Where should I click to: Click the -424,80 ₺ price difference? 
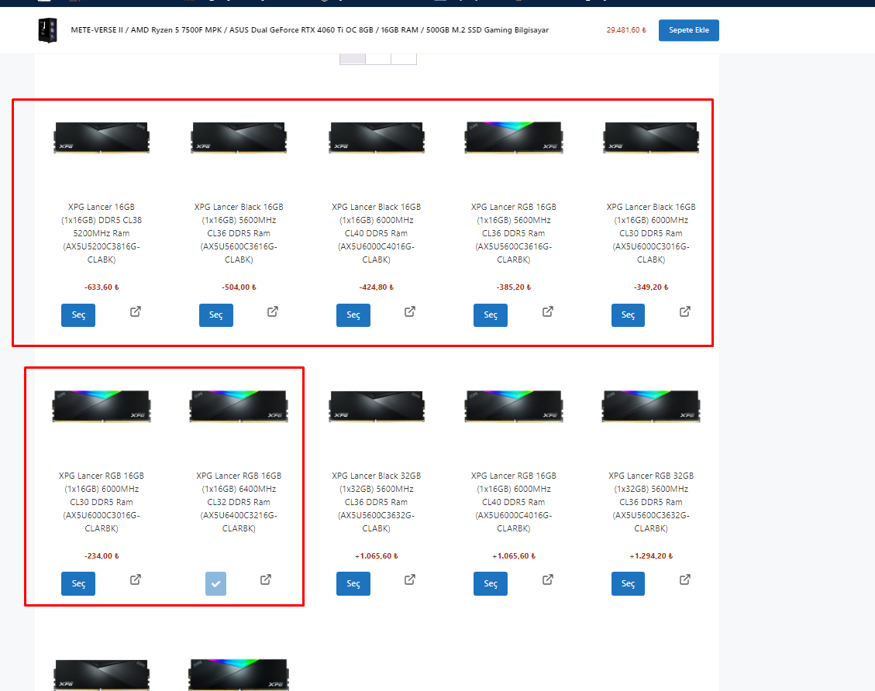coord(377,287)
